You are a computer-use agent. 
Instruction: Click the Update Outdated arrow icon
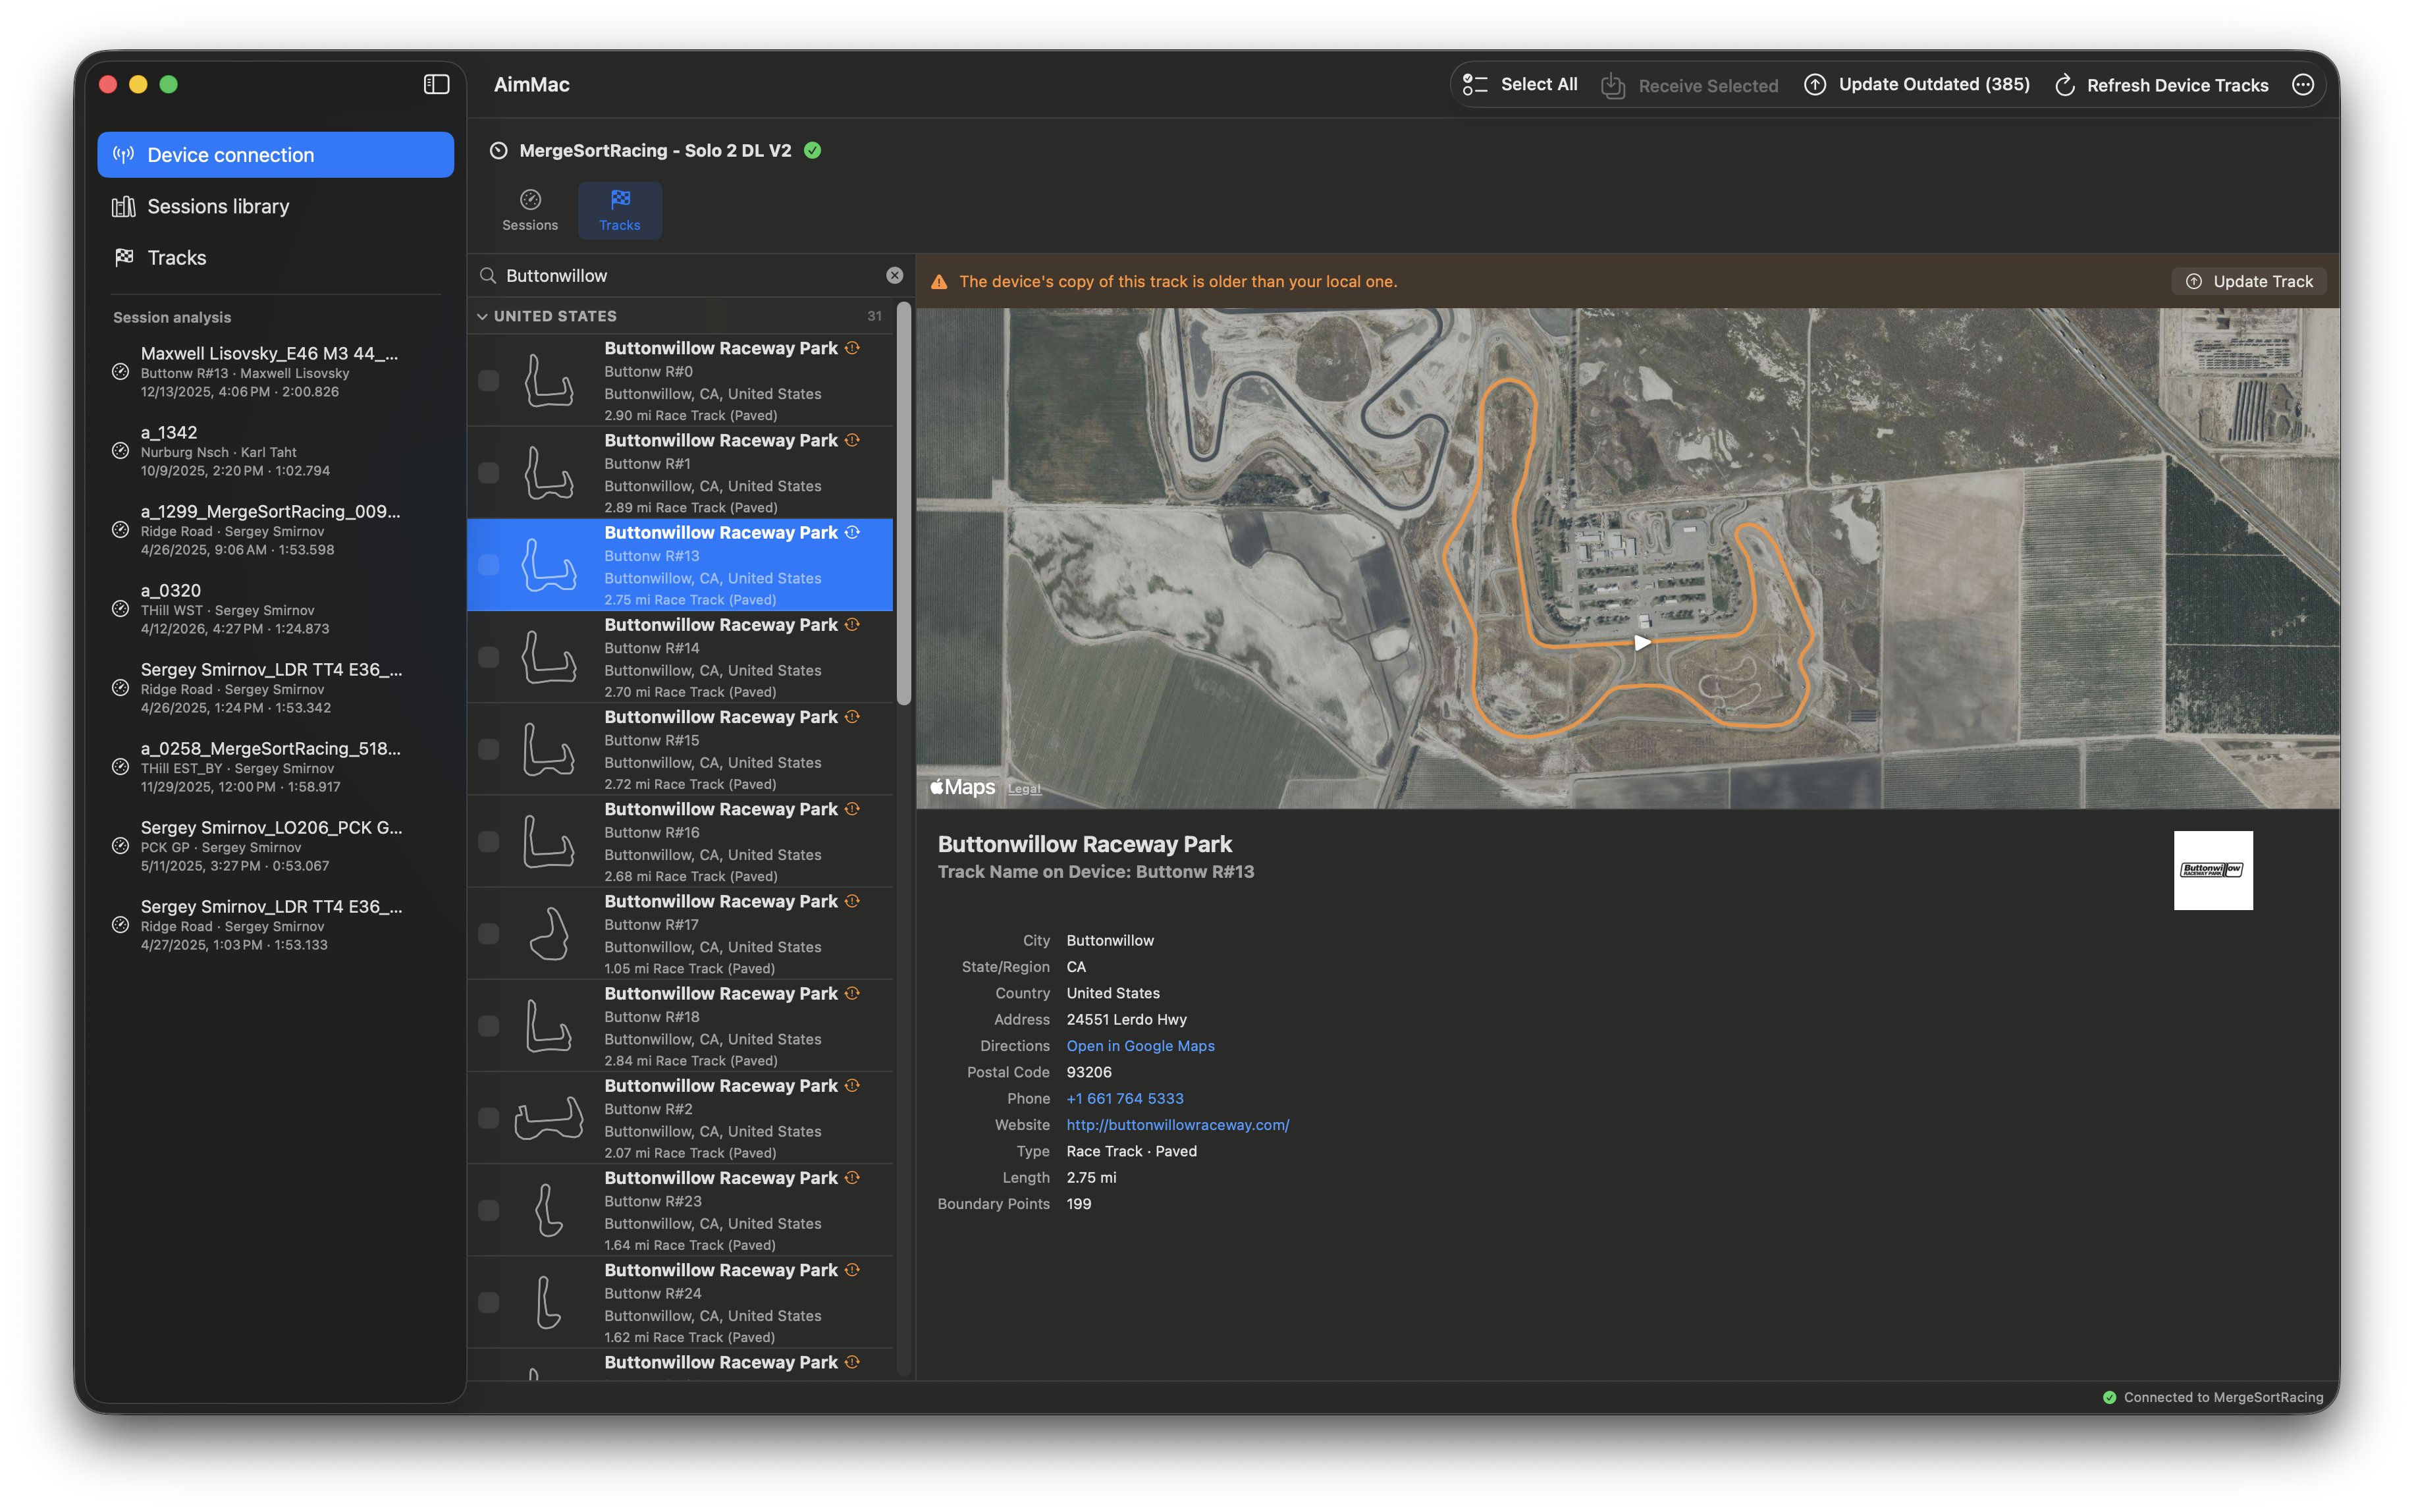pos(1814,85)
